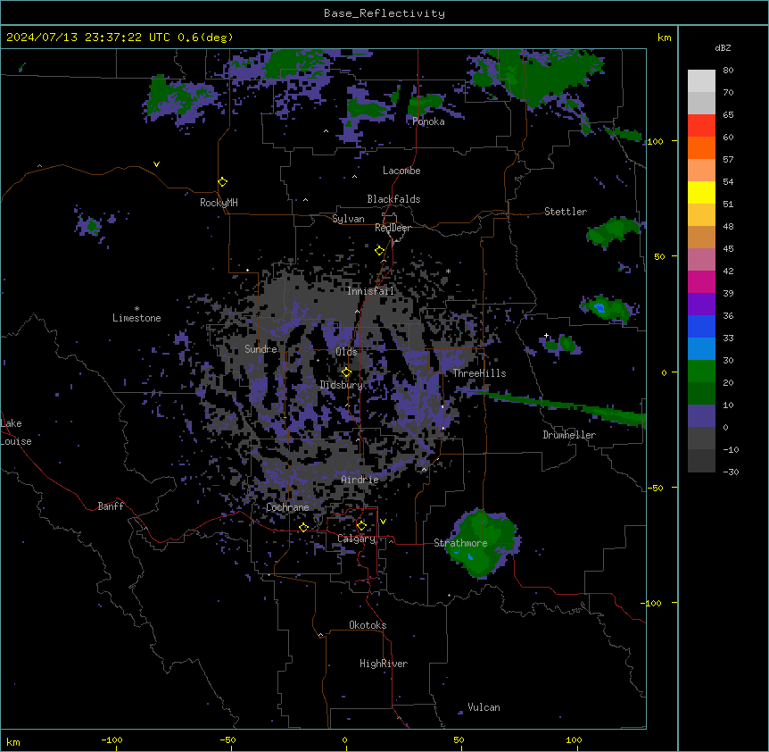
Task: Click the Ponoka town label
Action: tap(428, 121)
